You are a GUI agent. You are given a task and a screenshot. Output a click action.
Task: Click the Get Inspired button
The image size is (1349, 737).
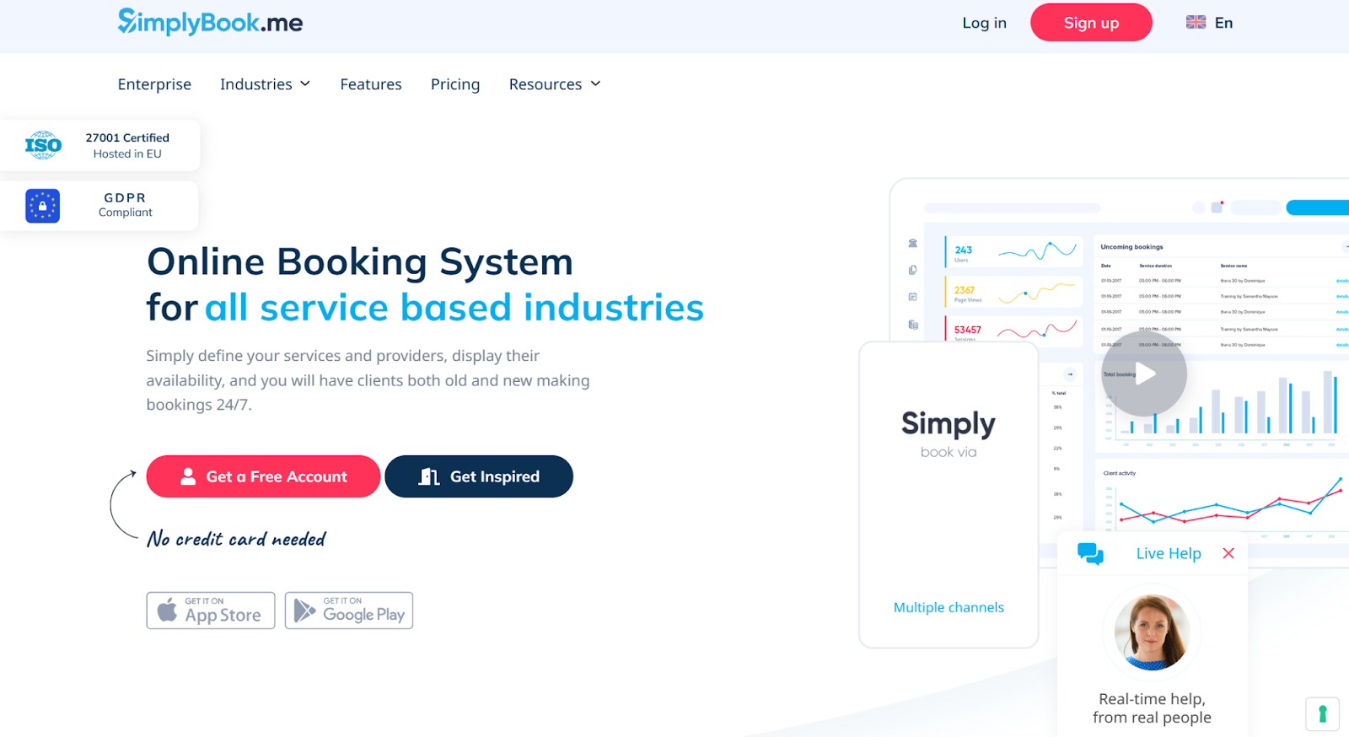coord(479,476)
